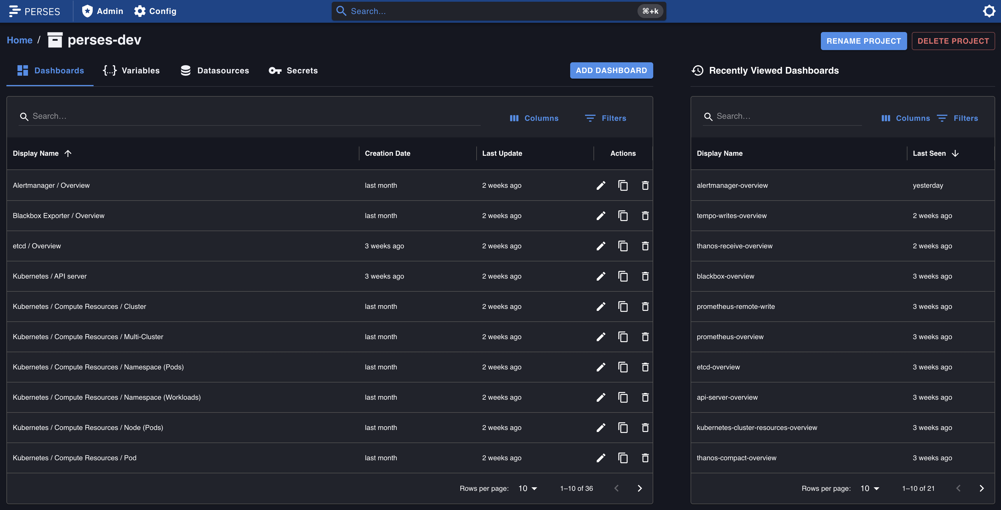This screenshot has height=510, width=1001.
Task: Open Rows per page dropdown for recently viewed
Action: 868,488
